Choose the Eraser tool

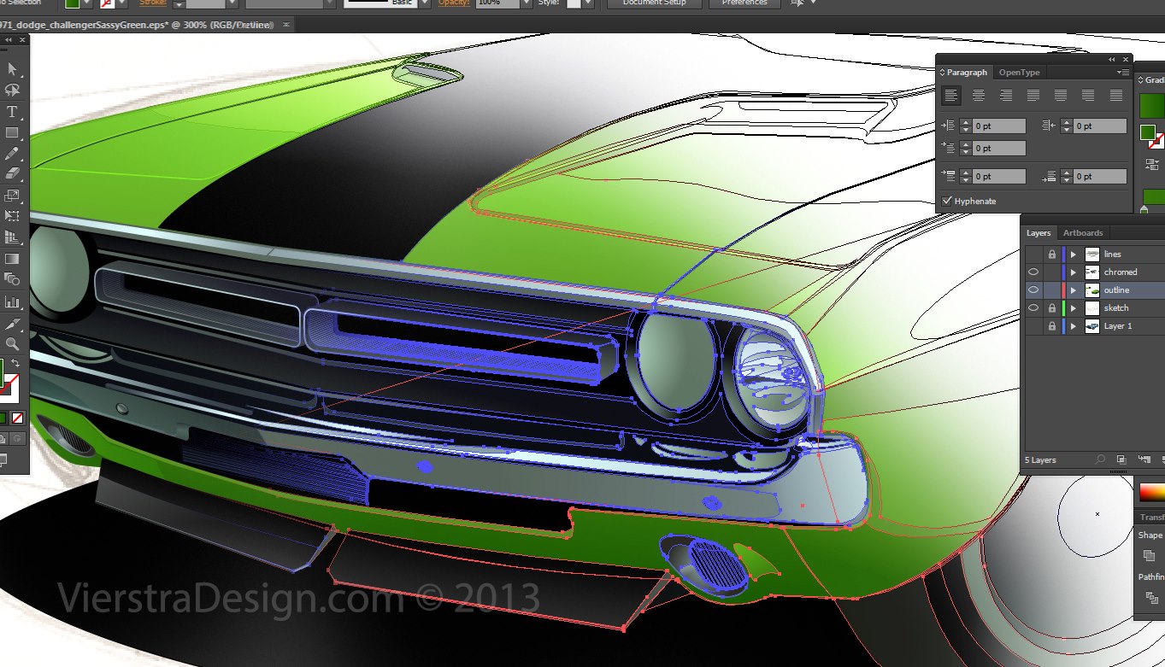[x=12, y=174]
